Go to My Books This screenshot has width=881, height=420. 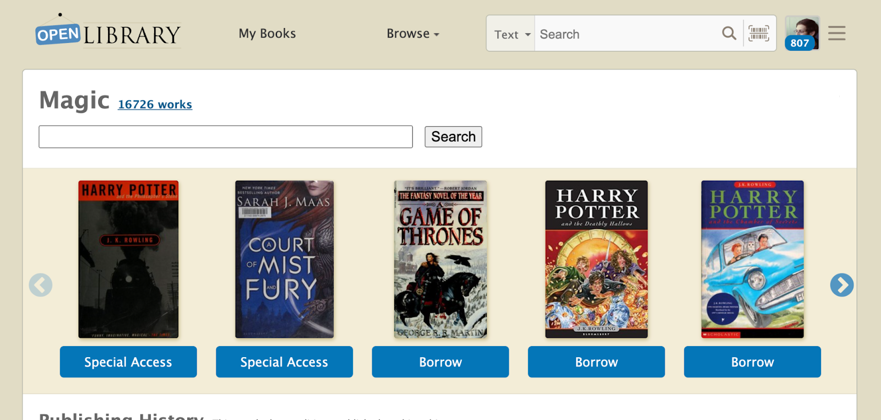(x=267, y=34)
